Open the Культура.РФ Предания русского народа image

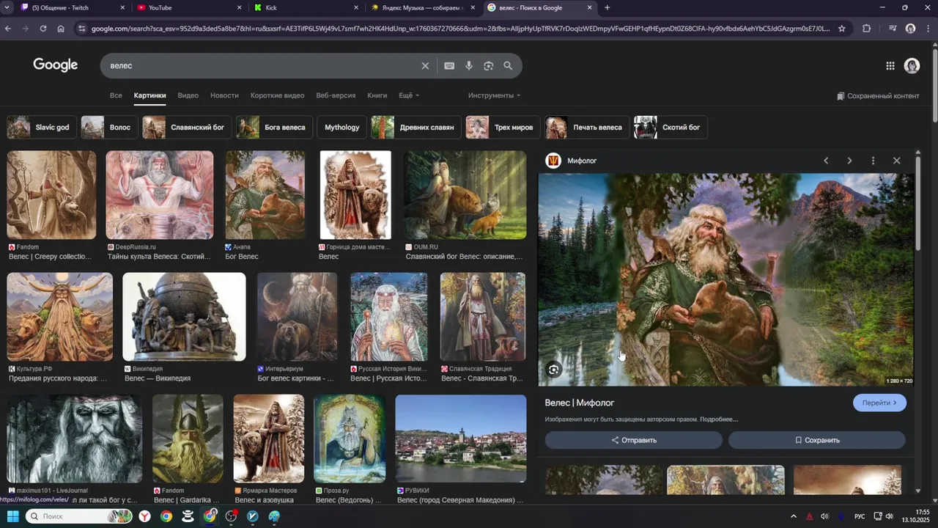click(60, 317)
